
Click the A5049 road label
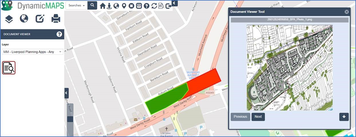click(x=210, y=93)
